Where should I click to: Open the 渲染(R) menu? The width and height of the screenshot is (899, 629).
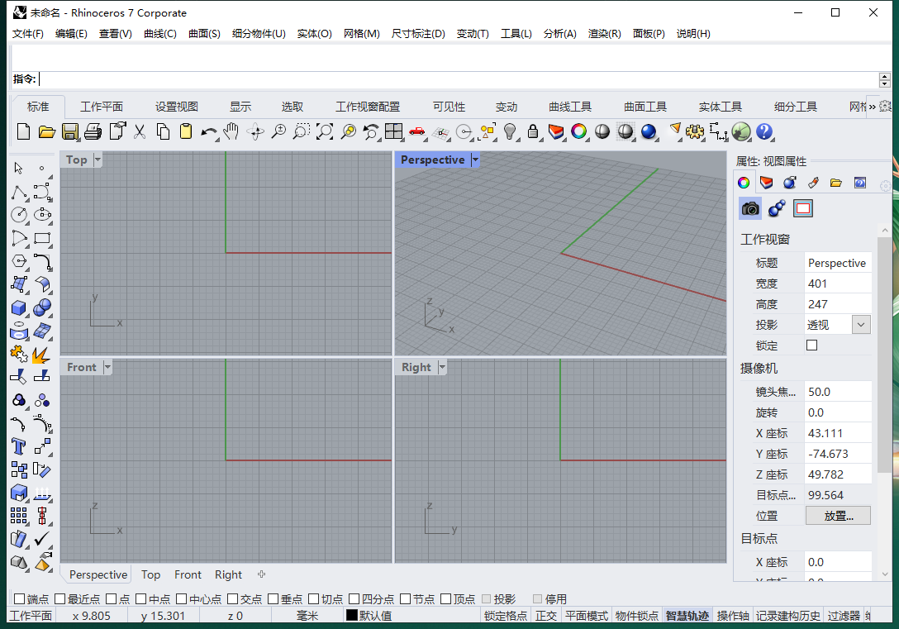coord(604,34)
